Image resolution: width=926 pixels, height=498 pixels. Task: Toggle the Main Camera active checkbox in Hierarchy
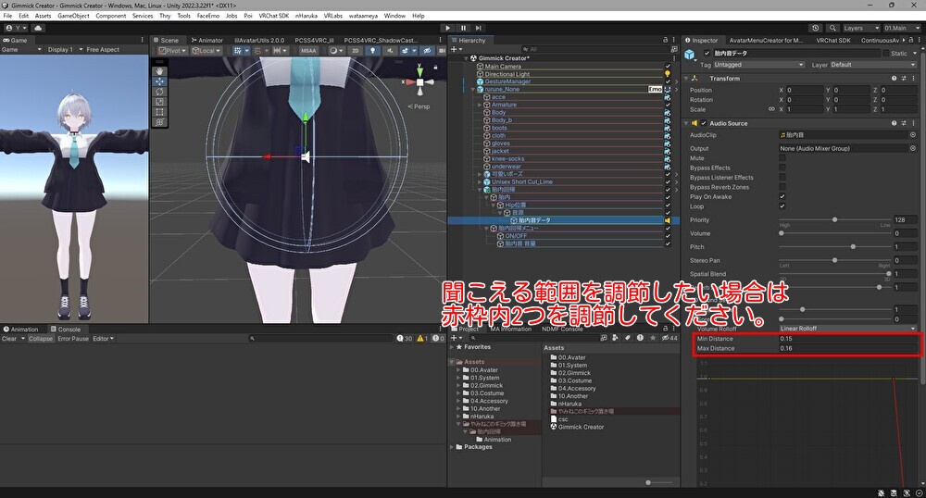click(668, 67)
